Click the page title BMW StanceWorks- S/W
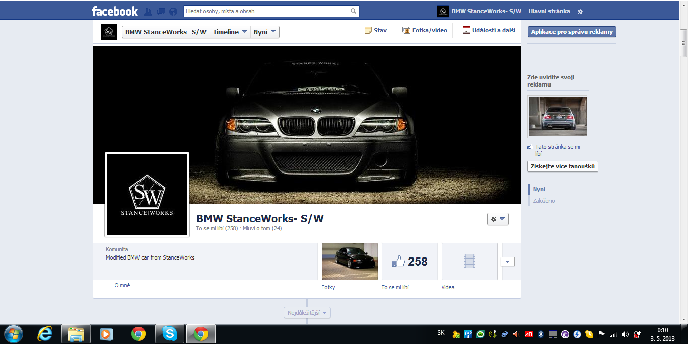 (260, 219)
